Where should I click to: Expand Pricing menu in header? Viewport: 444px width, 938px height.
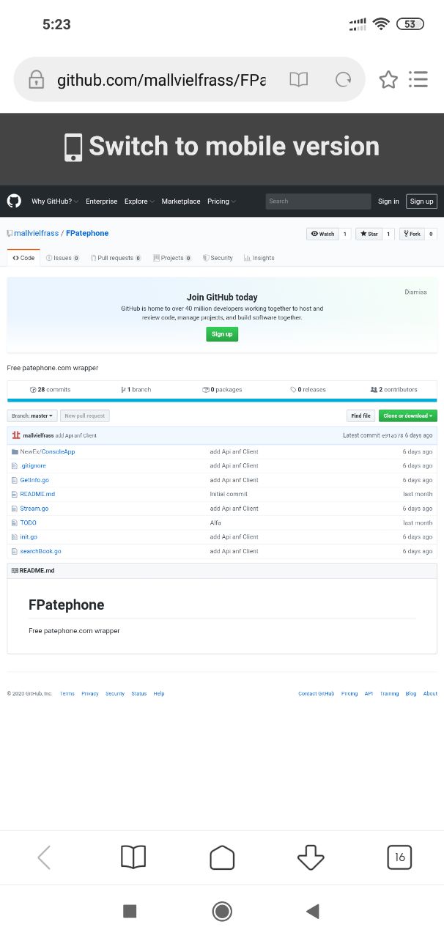point(221,202)
